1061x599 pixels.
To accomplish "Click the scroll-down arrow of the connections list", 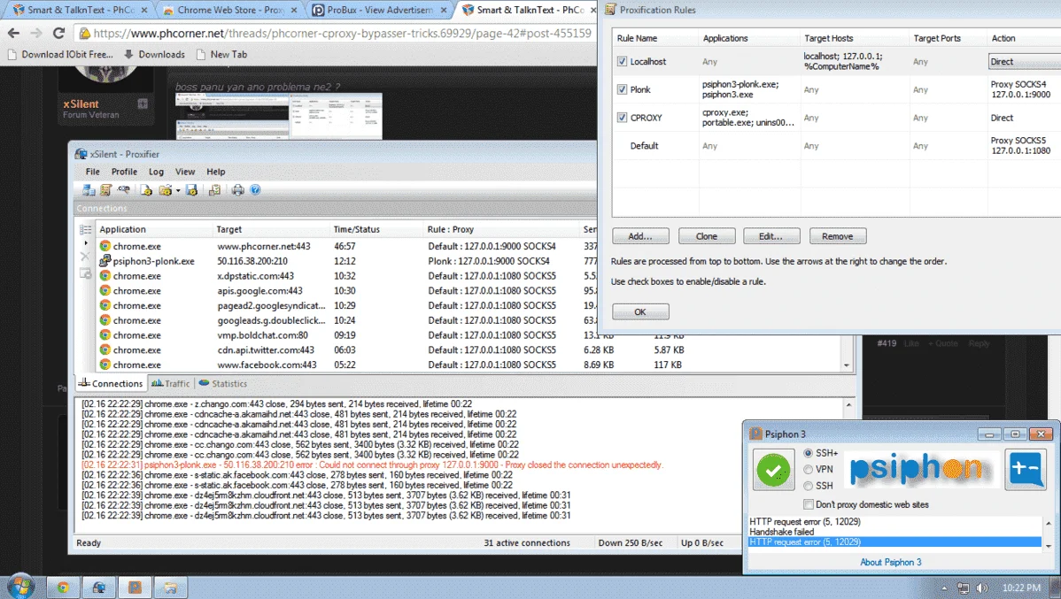I will (x=846, y=365).
